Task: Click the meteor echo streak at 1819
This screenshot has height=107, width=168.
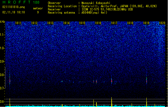Action: tap(146, 80)
